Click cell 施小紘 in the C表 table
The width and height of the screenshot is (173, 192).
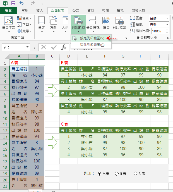tap(87, 155)
